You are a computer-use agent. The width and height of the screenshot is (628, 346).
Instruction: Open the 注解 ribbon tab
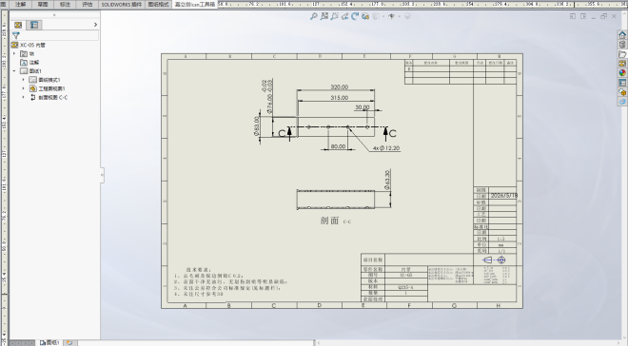click(x=20, y=5)
